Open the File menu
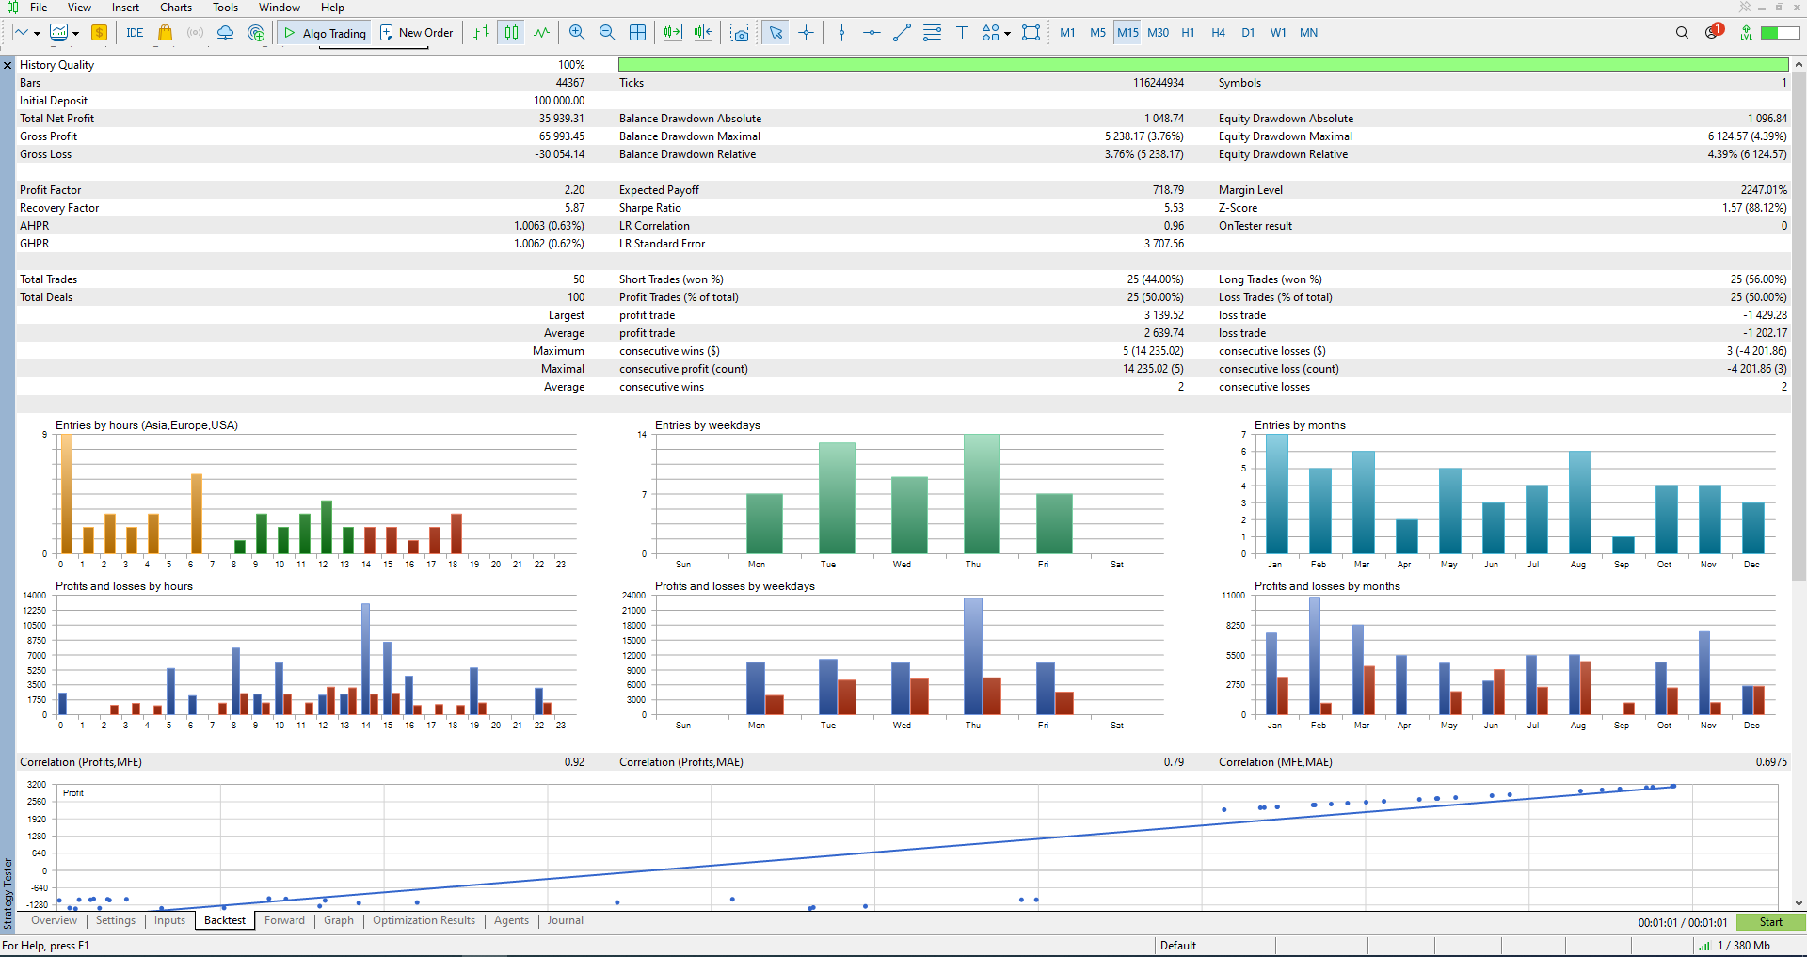This screenshot has width=1807, height=957. tap(39, 8)
